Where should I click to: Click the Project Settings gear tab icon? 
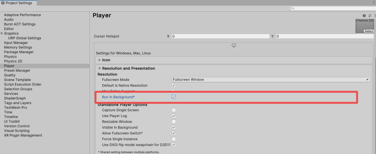click(3, 3)
